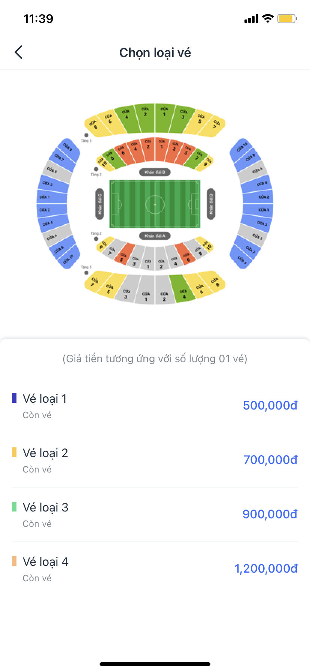Choose the 900,000đ price
This screenshot has width=310, height=672.
270,514
